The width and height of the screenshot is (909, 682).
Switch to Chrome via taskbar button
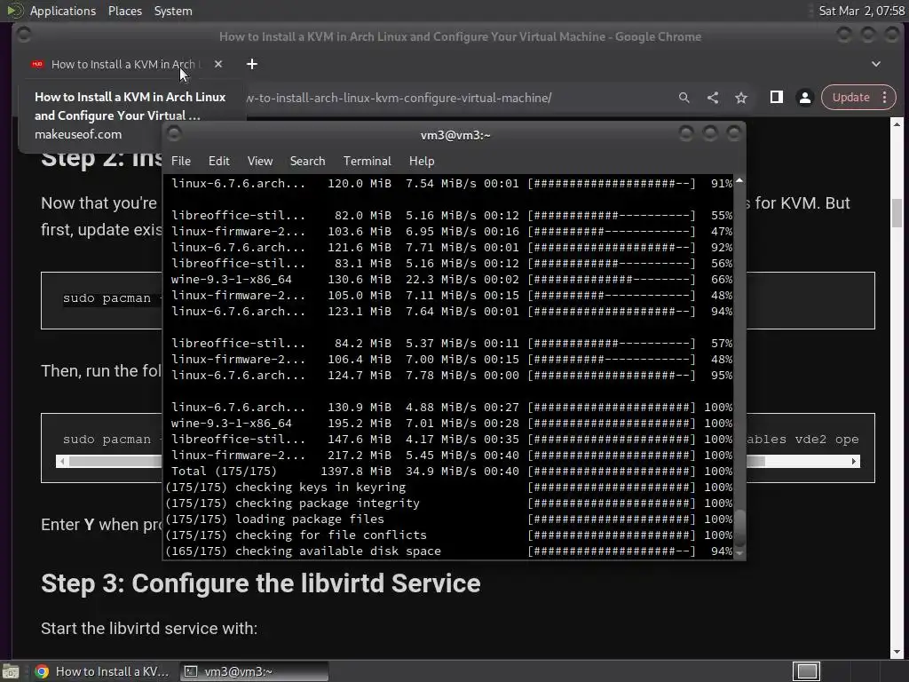tap(101, 671)
